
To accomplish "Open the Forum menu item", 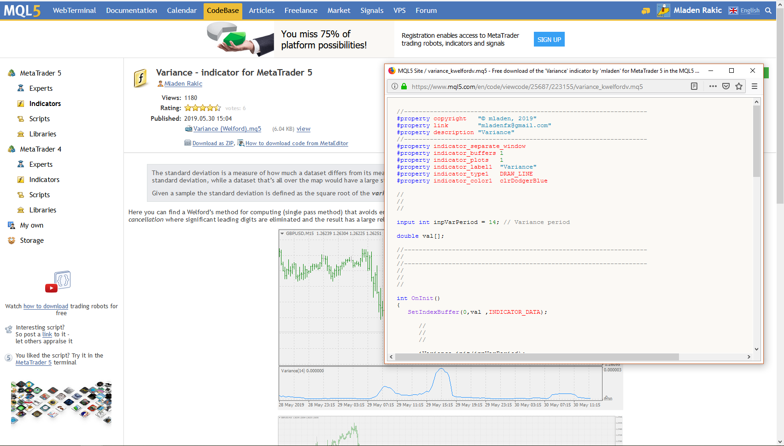I will (426, 10).
